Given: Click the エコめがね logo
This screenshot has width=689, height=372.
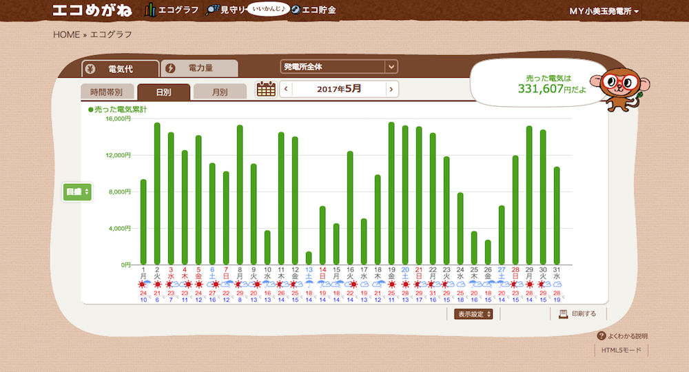Looking at the screenshot, I should point(92,10).
